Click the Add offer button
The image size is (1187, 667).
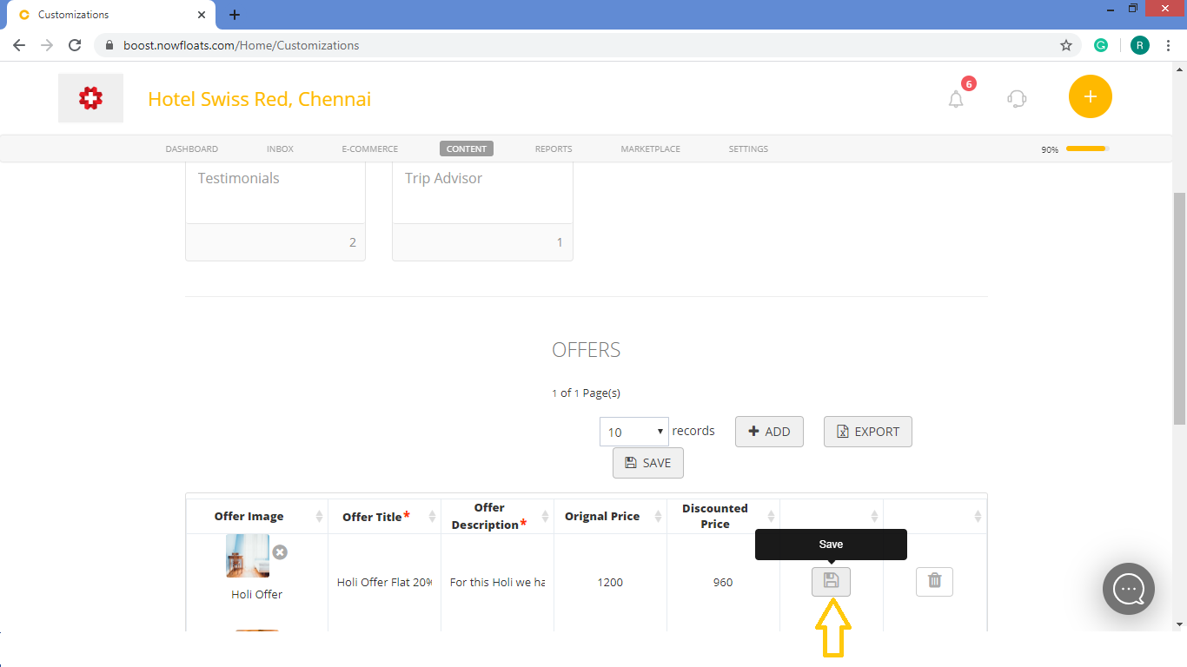point(769,432)
